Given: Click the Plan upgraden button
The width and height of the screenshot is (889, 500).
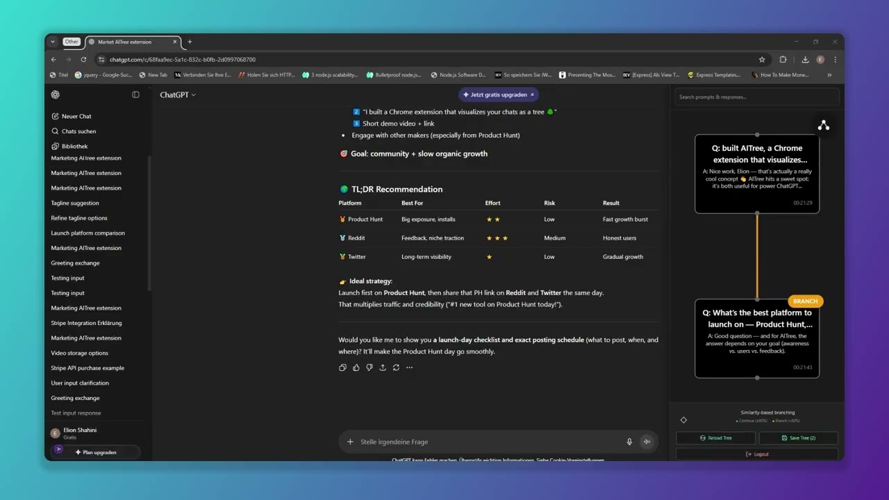Looking at the screenshot, I should 97,452.
